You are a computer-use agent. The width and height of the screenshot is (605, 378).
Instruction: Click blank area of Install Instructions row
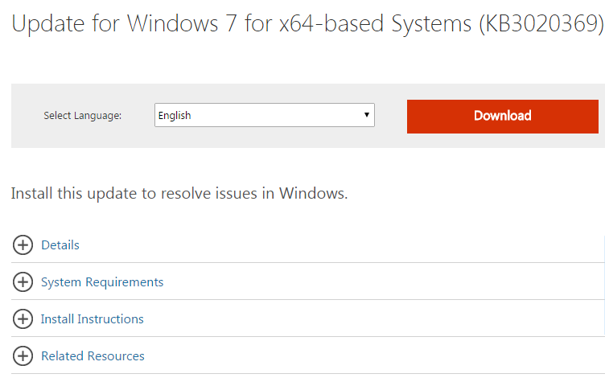point(386,319)
